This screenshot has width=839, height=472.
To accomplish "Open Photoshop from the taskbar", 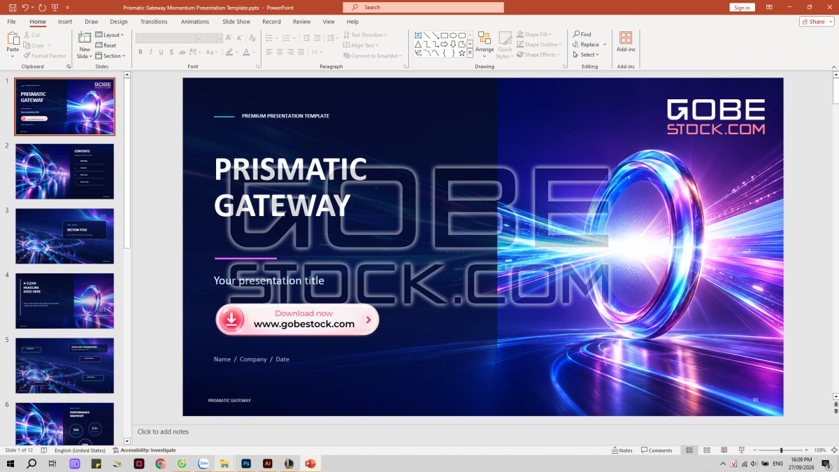I will coord(246,464).
